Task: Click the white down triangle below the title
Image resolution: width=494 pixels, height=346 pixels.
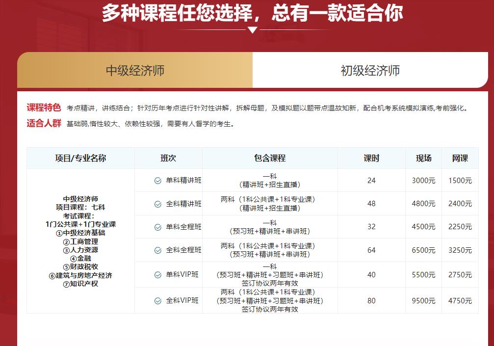Action: pos(252,30)
